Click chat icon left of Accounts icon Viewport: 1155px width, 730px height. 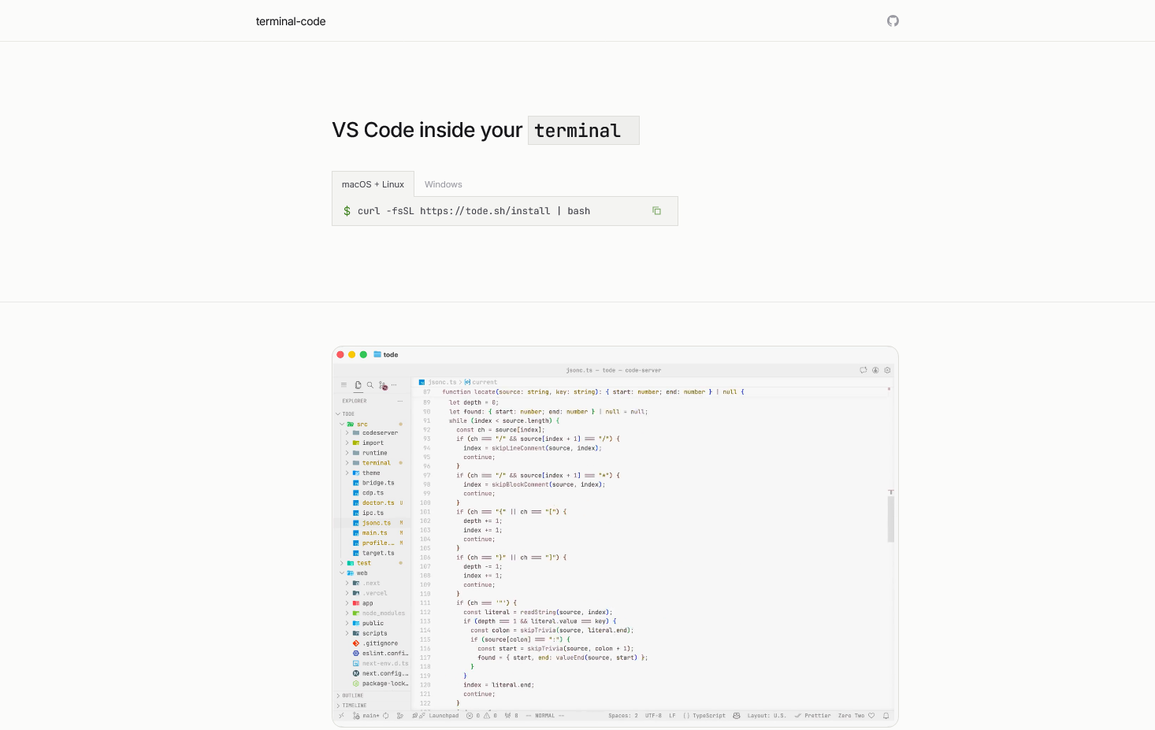tap(863, 370)
